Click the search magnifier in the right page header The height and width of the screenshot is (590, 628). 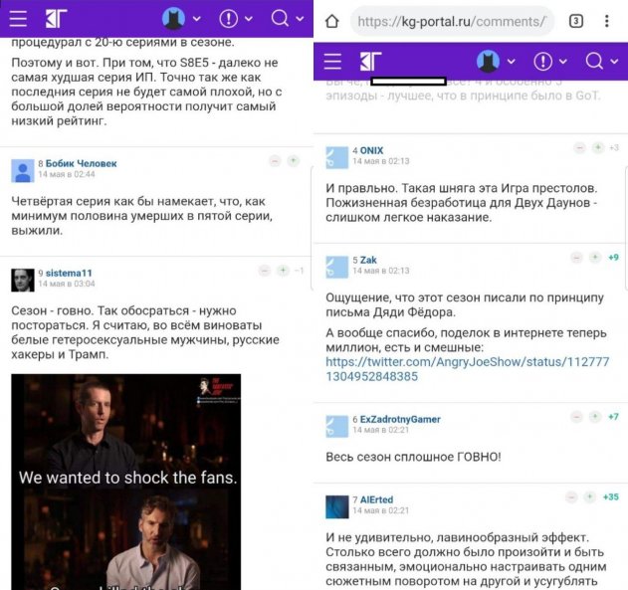click(x=593, y=61)
